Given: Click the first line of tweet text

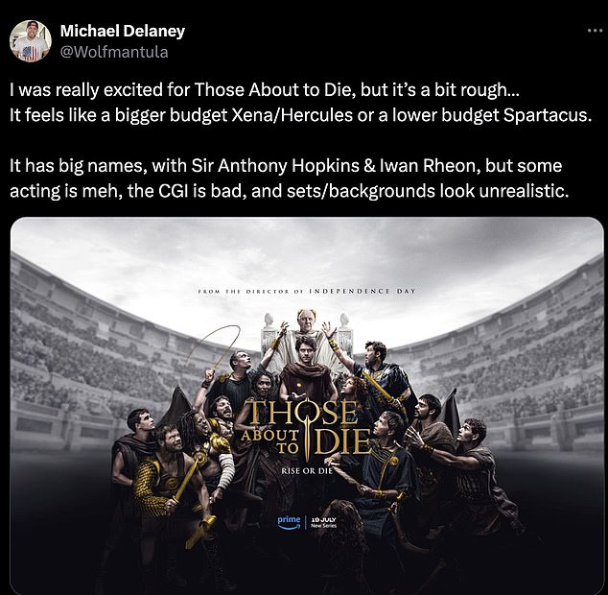Looking at the screenshot, I should pyautogui.click(x=265, y=90).
